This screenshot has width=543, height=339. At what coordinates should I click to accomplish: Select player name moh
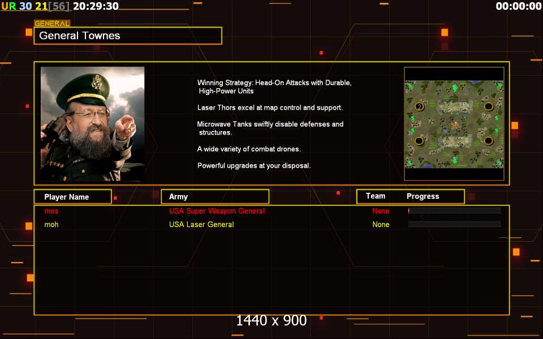(51, 224)
